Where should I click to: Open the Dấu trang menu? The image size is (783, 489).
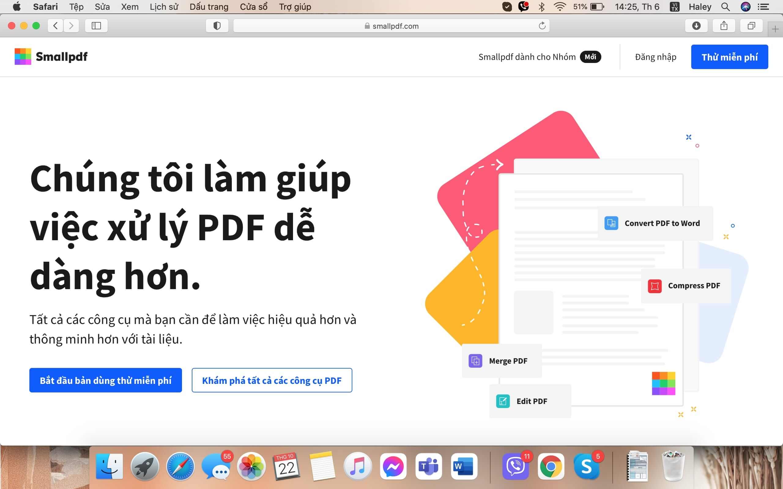point(209,6)
